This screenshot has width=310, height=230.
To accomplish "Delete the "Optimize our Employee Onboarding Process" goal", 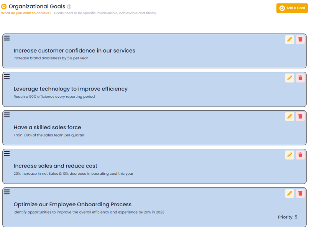I will (x=300, y=193).
